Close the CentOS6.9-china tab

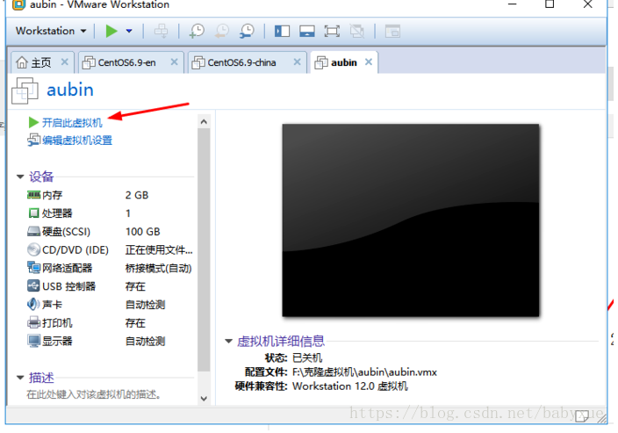pyautogui.click(x=298, y=61)
